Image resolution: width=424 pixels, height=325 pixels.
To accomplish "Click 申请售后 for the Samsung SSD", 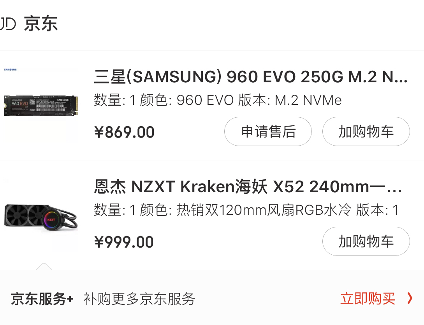I will coord(268,132).
